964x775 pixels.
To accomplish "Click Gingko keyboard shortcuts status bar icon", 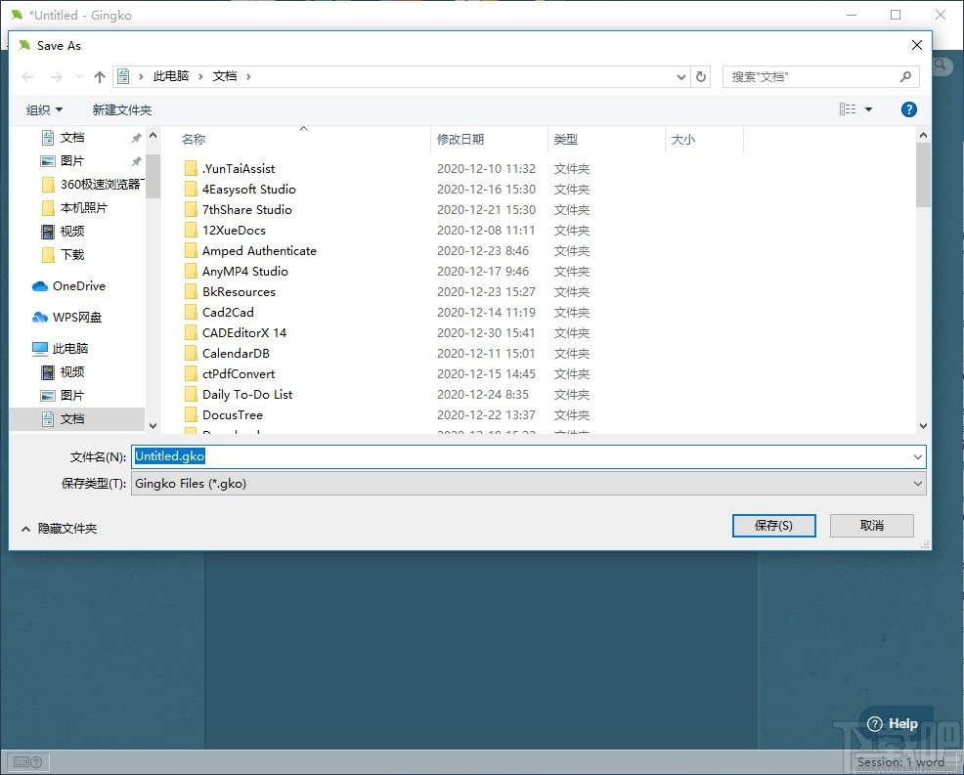I will (27, 762).
